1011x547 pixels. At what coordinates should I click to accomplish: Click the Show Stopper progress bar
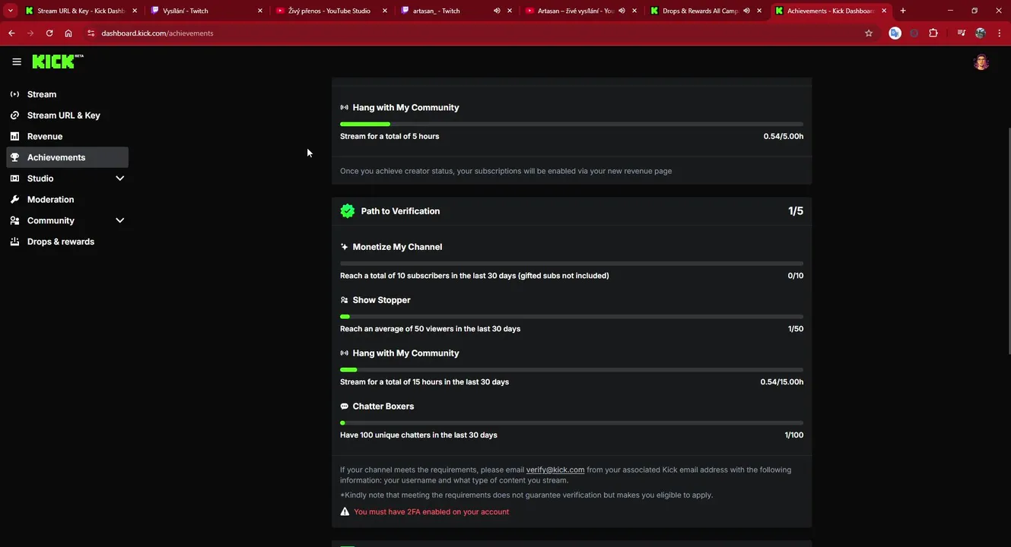[571, 317]
